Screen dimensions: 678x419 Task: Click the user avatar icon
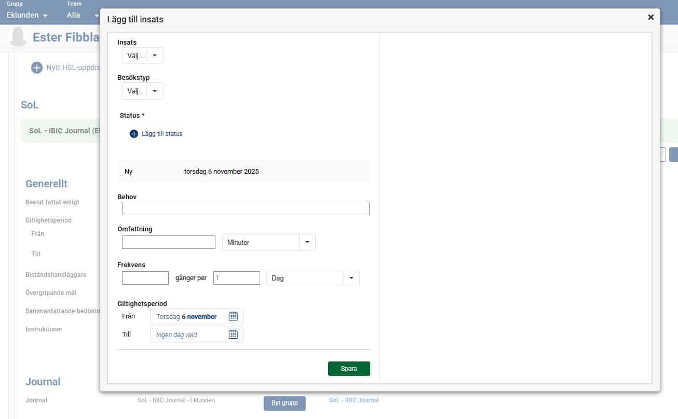[x=19, y=37]
